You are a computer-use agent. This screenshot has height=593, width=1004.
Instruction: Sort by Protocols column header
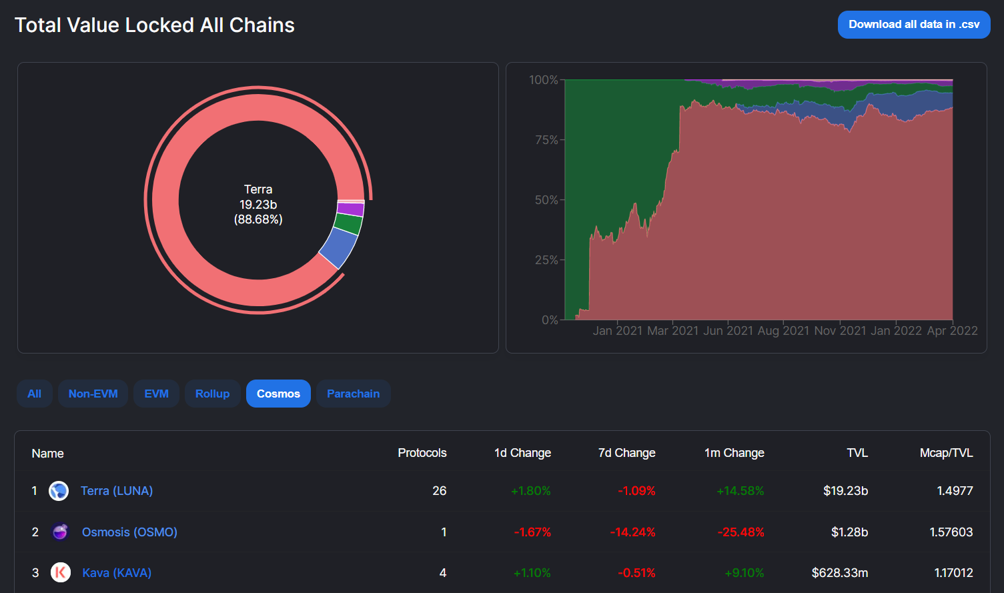pos(422,453)
